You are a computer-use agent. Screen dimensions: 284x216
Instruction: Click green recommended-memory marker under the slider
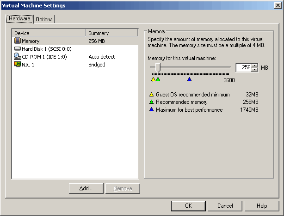[x=158, y=79]
